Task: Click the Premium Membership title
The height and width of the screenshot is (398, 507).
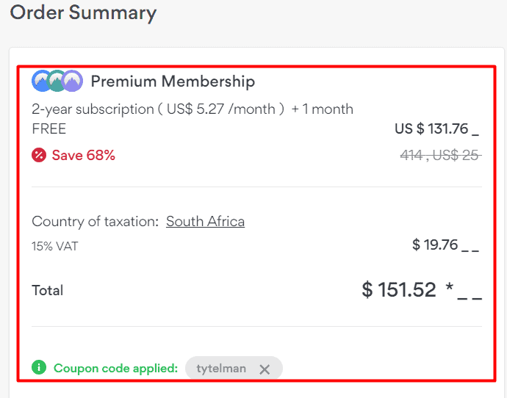Action: [173, 81]
